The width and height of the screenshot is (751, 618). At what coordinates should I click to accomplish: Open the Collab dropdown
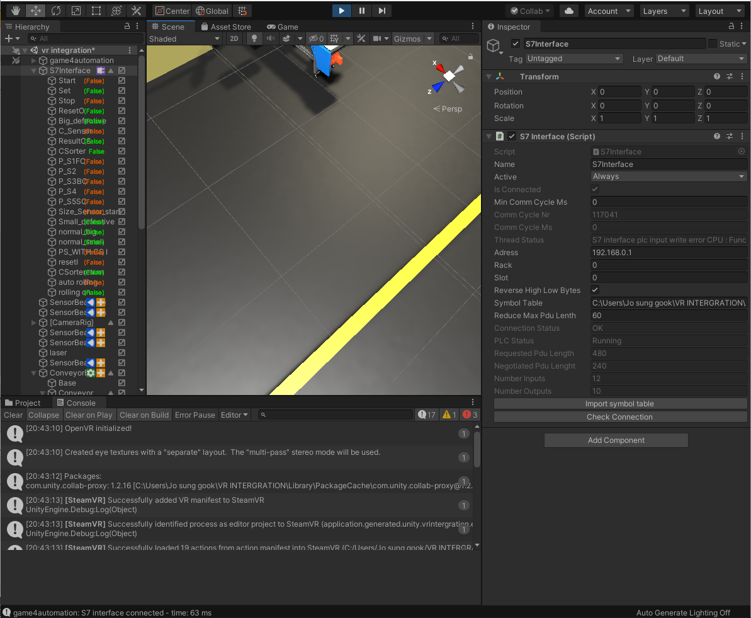click(530, 11)
